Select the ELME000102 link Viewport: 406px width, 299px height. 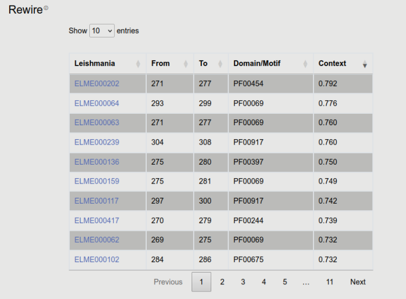coord(97,259)
